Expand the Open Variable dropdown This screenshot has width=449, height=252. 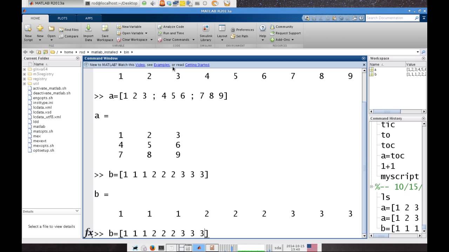[146, 33]
